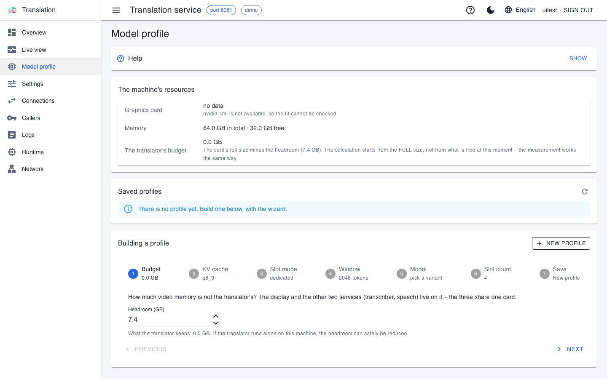Click the demo badge
Screen dimensions: 607x379
251,10
